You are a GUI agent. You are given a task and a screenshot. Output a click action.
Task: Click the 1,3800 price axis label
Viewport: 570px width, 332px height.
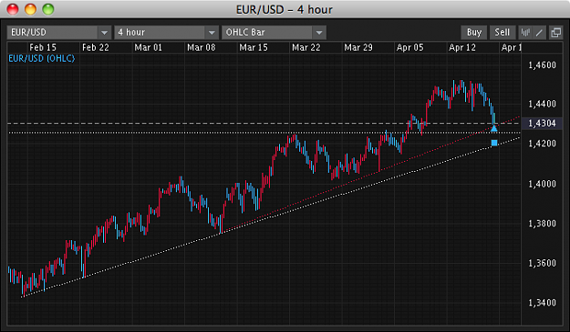click(x=542, y=224)
